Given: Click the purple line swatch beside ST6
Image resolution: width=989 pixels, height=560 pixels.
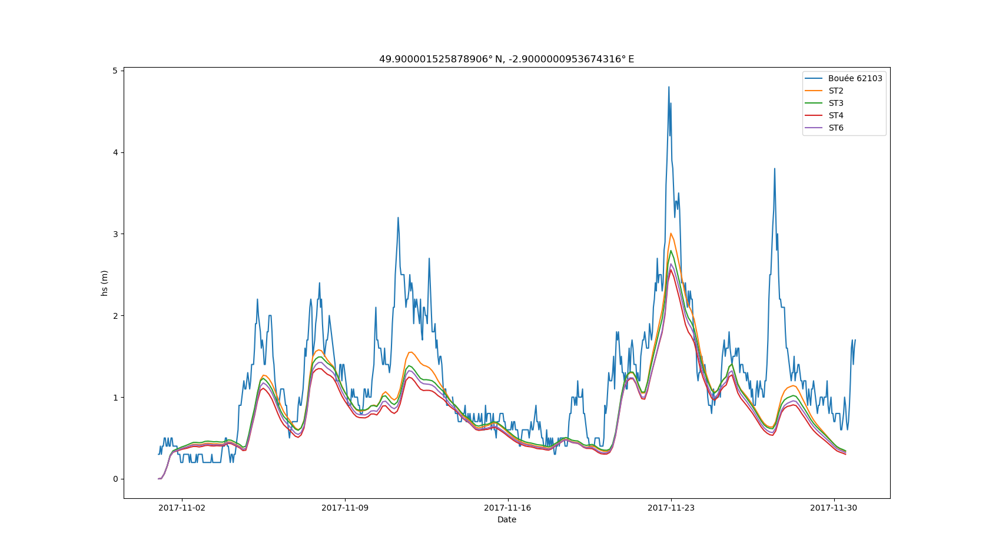Looking at the screenshot, I should click(x=814, y=128).
